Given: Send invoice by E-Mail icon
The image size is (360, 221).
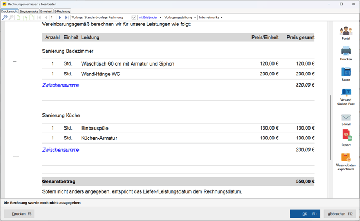Looking at the screenshot, I should 346,120.
